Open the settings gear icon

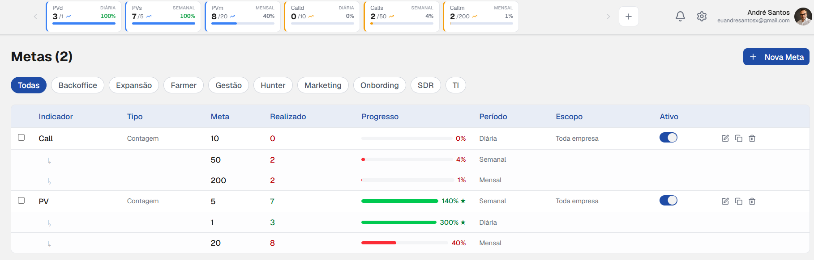[x=702, y=17]
